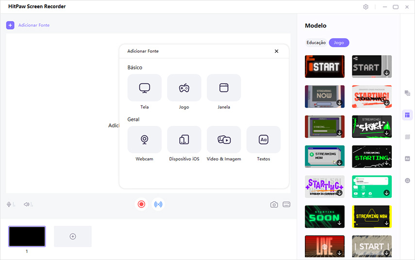Toggle the microphone input
This screenshot has width=415, height=260.
point(10,204)
